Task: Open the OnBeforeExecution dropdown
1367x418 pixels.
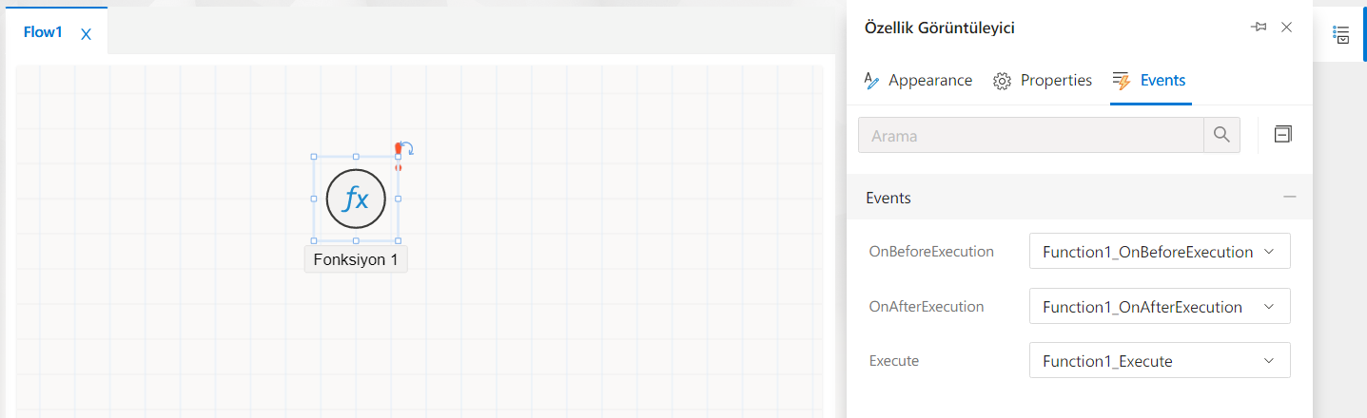Action: pyautogui.click(x=1160, y=252)
